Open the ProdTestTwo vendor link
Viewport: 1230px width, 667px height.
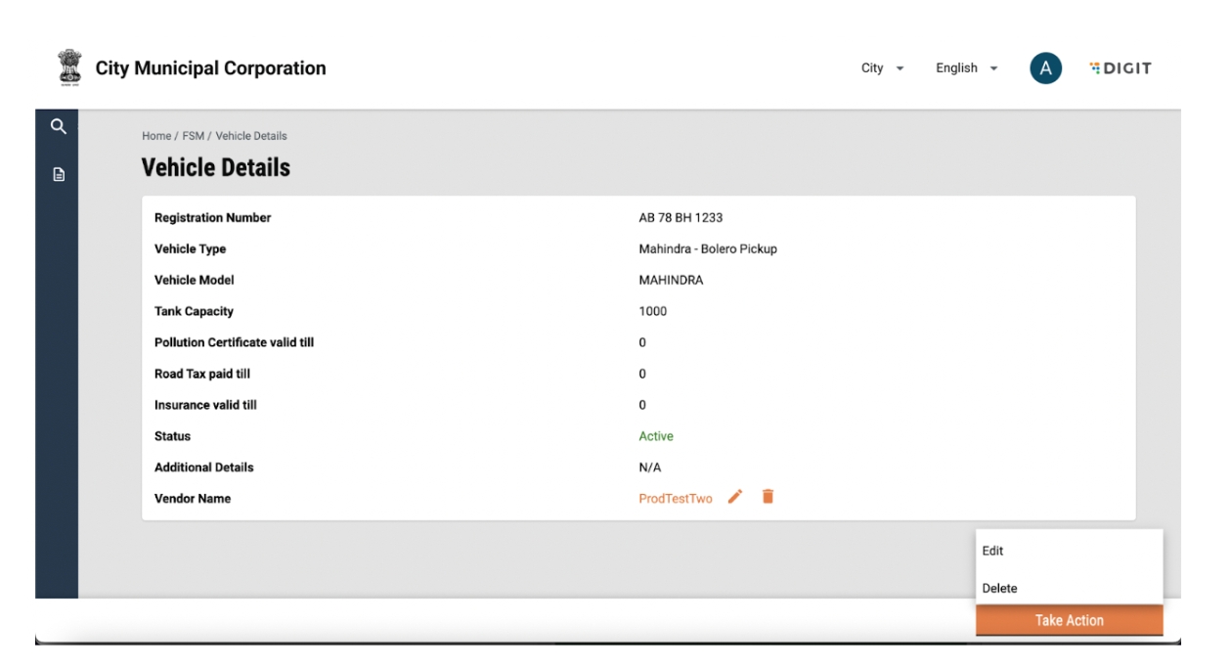[x=675, y=498]
